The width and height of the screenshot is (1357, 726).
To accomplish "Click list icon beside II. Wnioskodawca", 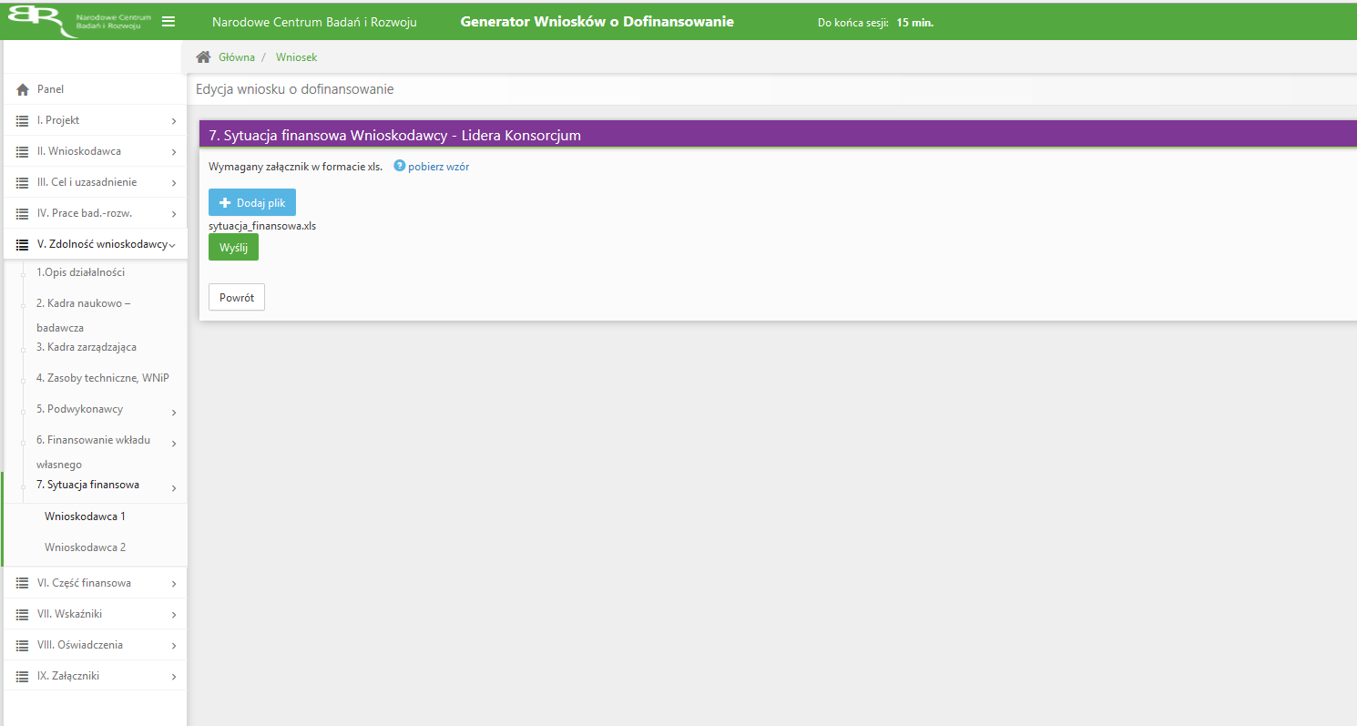I will click(x=23, y=151).
